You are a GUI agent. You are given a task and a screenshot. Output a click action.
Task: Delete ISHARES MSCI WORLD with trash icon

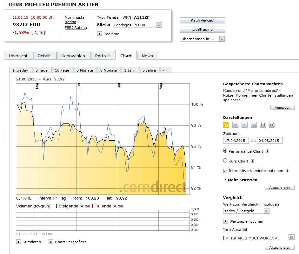(291, 238)
